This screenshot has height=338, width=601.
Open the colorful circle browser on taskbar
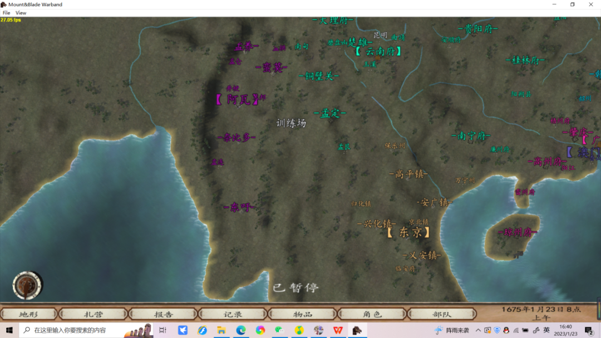[260, 330]
